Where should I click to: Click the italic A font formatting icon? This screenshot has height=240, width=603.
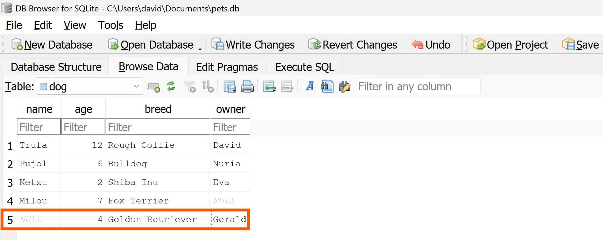[310, 86]
